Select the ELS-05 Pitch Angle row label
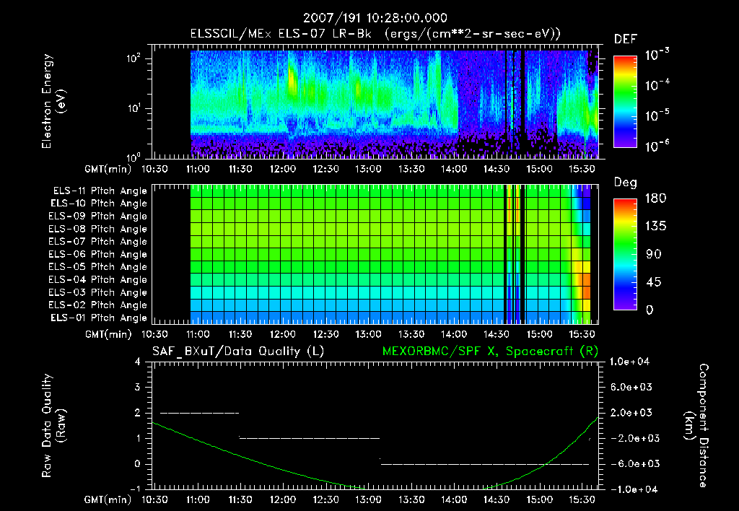 [x=98, y=267]
